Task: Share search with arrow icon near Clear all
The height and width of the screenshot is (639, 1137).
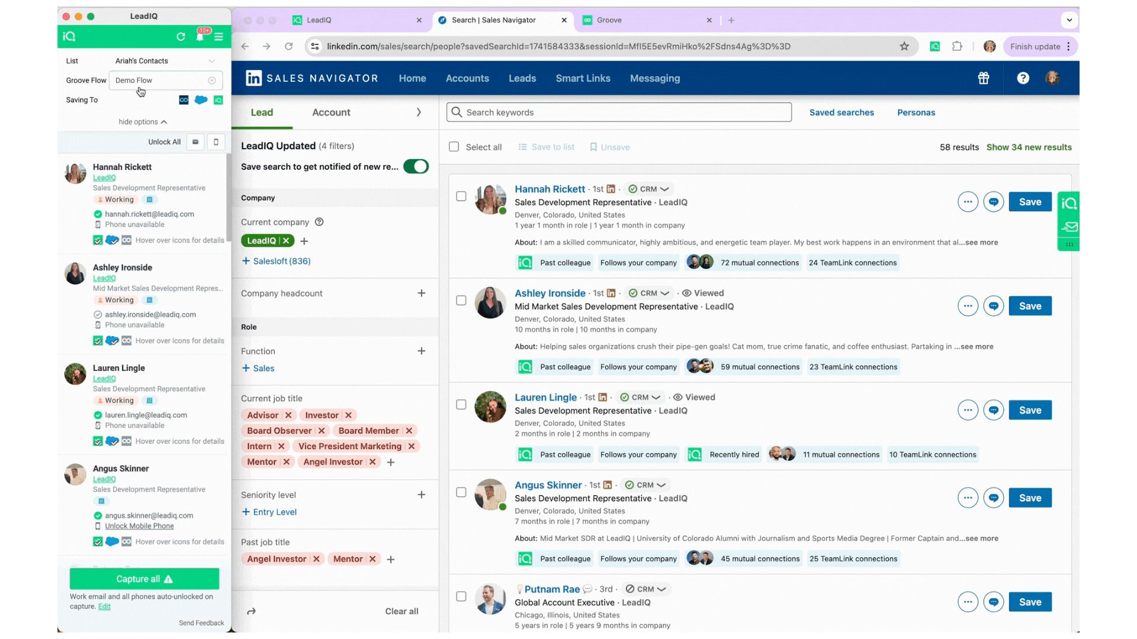Action: (x=251, y=611)
